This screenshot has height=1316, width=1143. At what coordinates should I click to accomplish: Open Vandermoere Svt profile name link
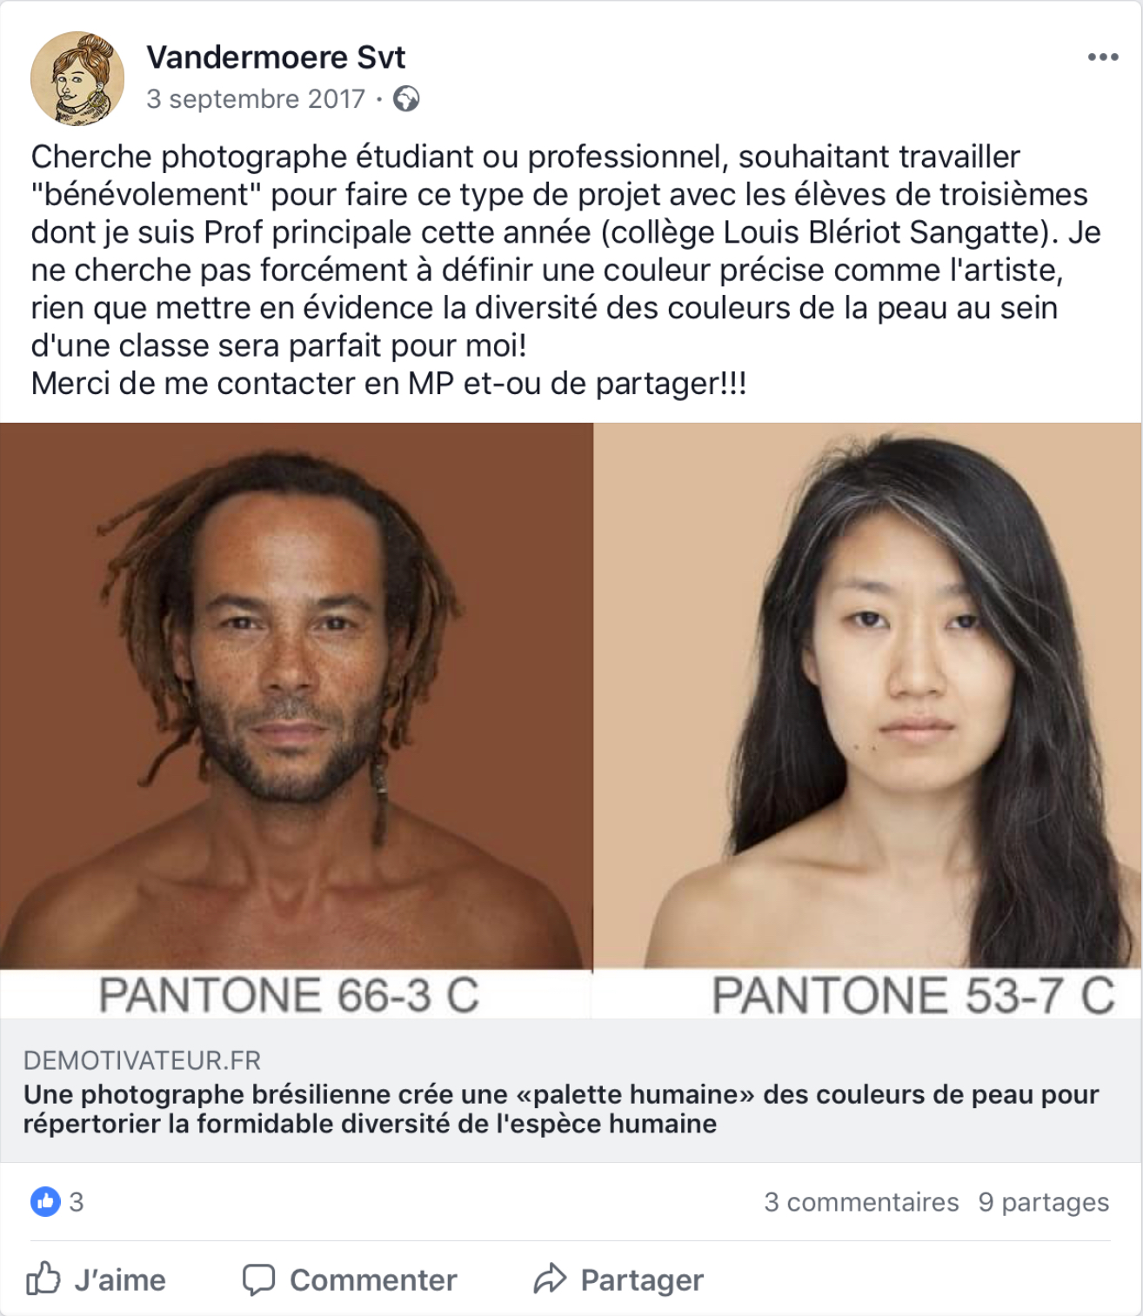point(276,57)
